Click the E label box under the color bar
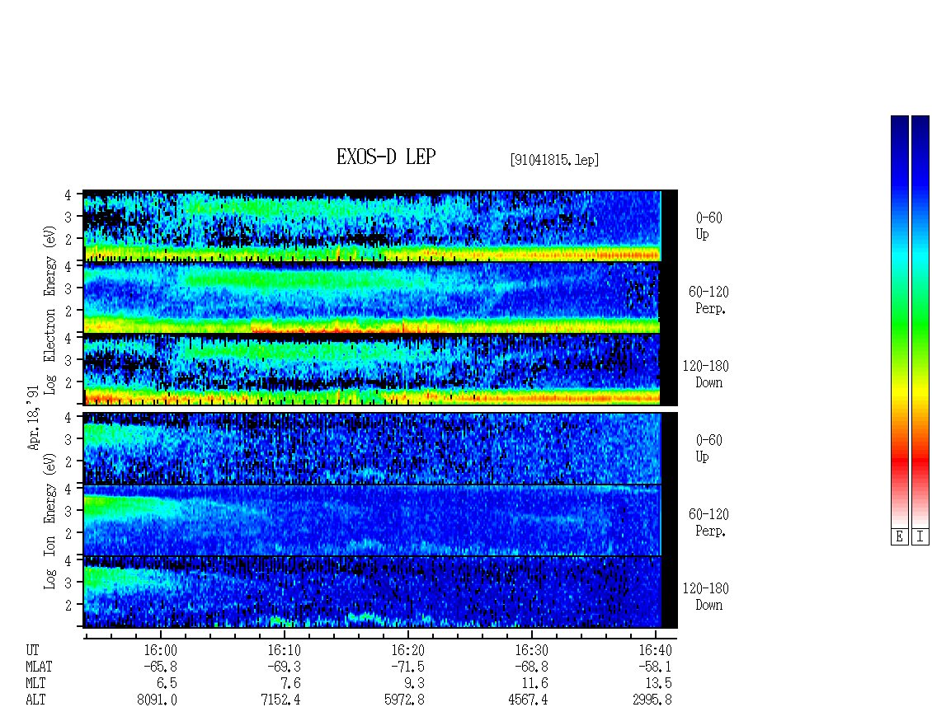 (899, 537)
